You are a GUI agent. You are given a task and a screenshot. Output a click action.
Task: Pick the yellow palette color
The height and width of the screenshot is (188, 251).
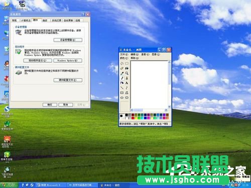pyautogui.click(x=136, y=118)
